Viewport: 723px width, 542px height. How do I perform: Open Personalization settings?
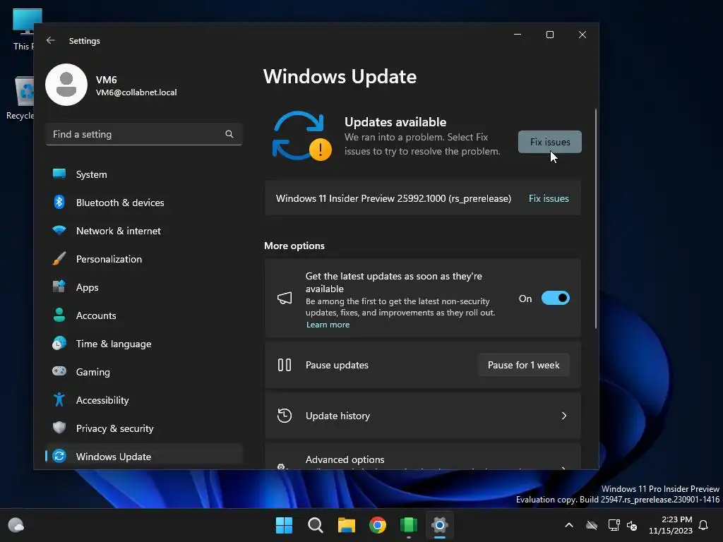point(144,258)
